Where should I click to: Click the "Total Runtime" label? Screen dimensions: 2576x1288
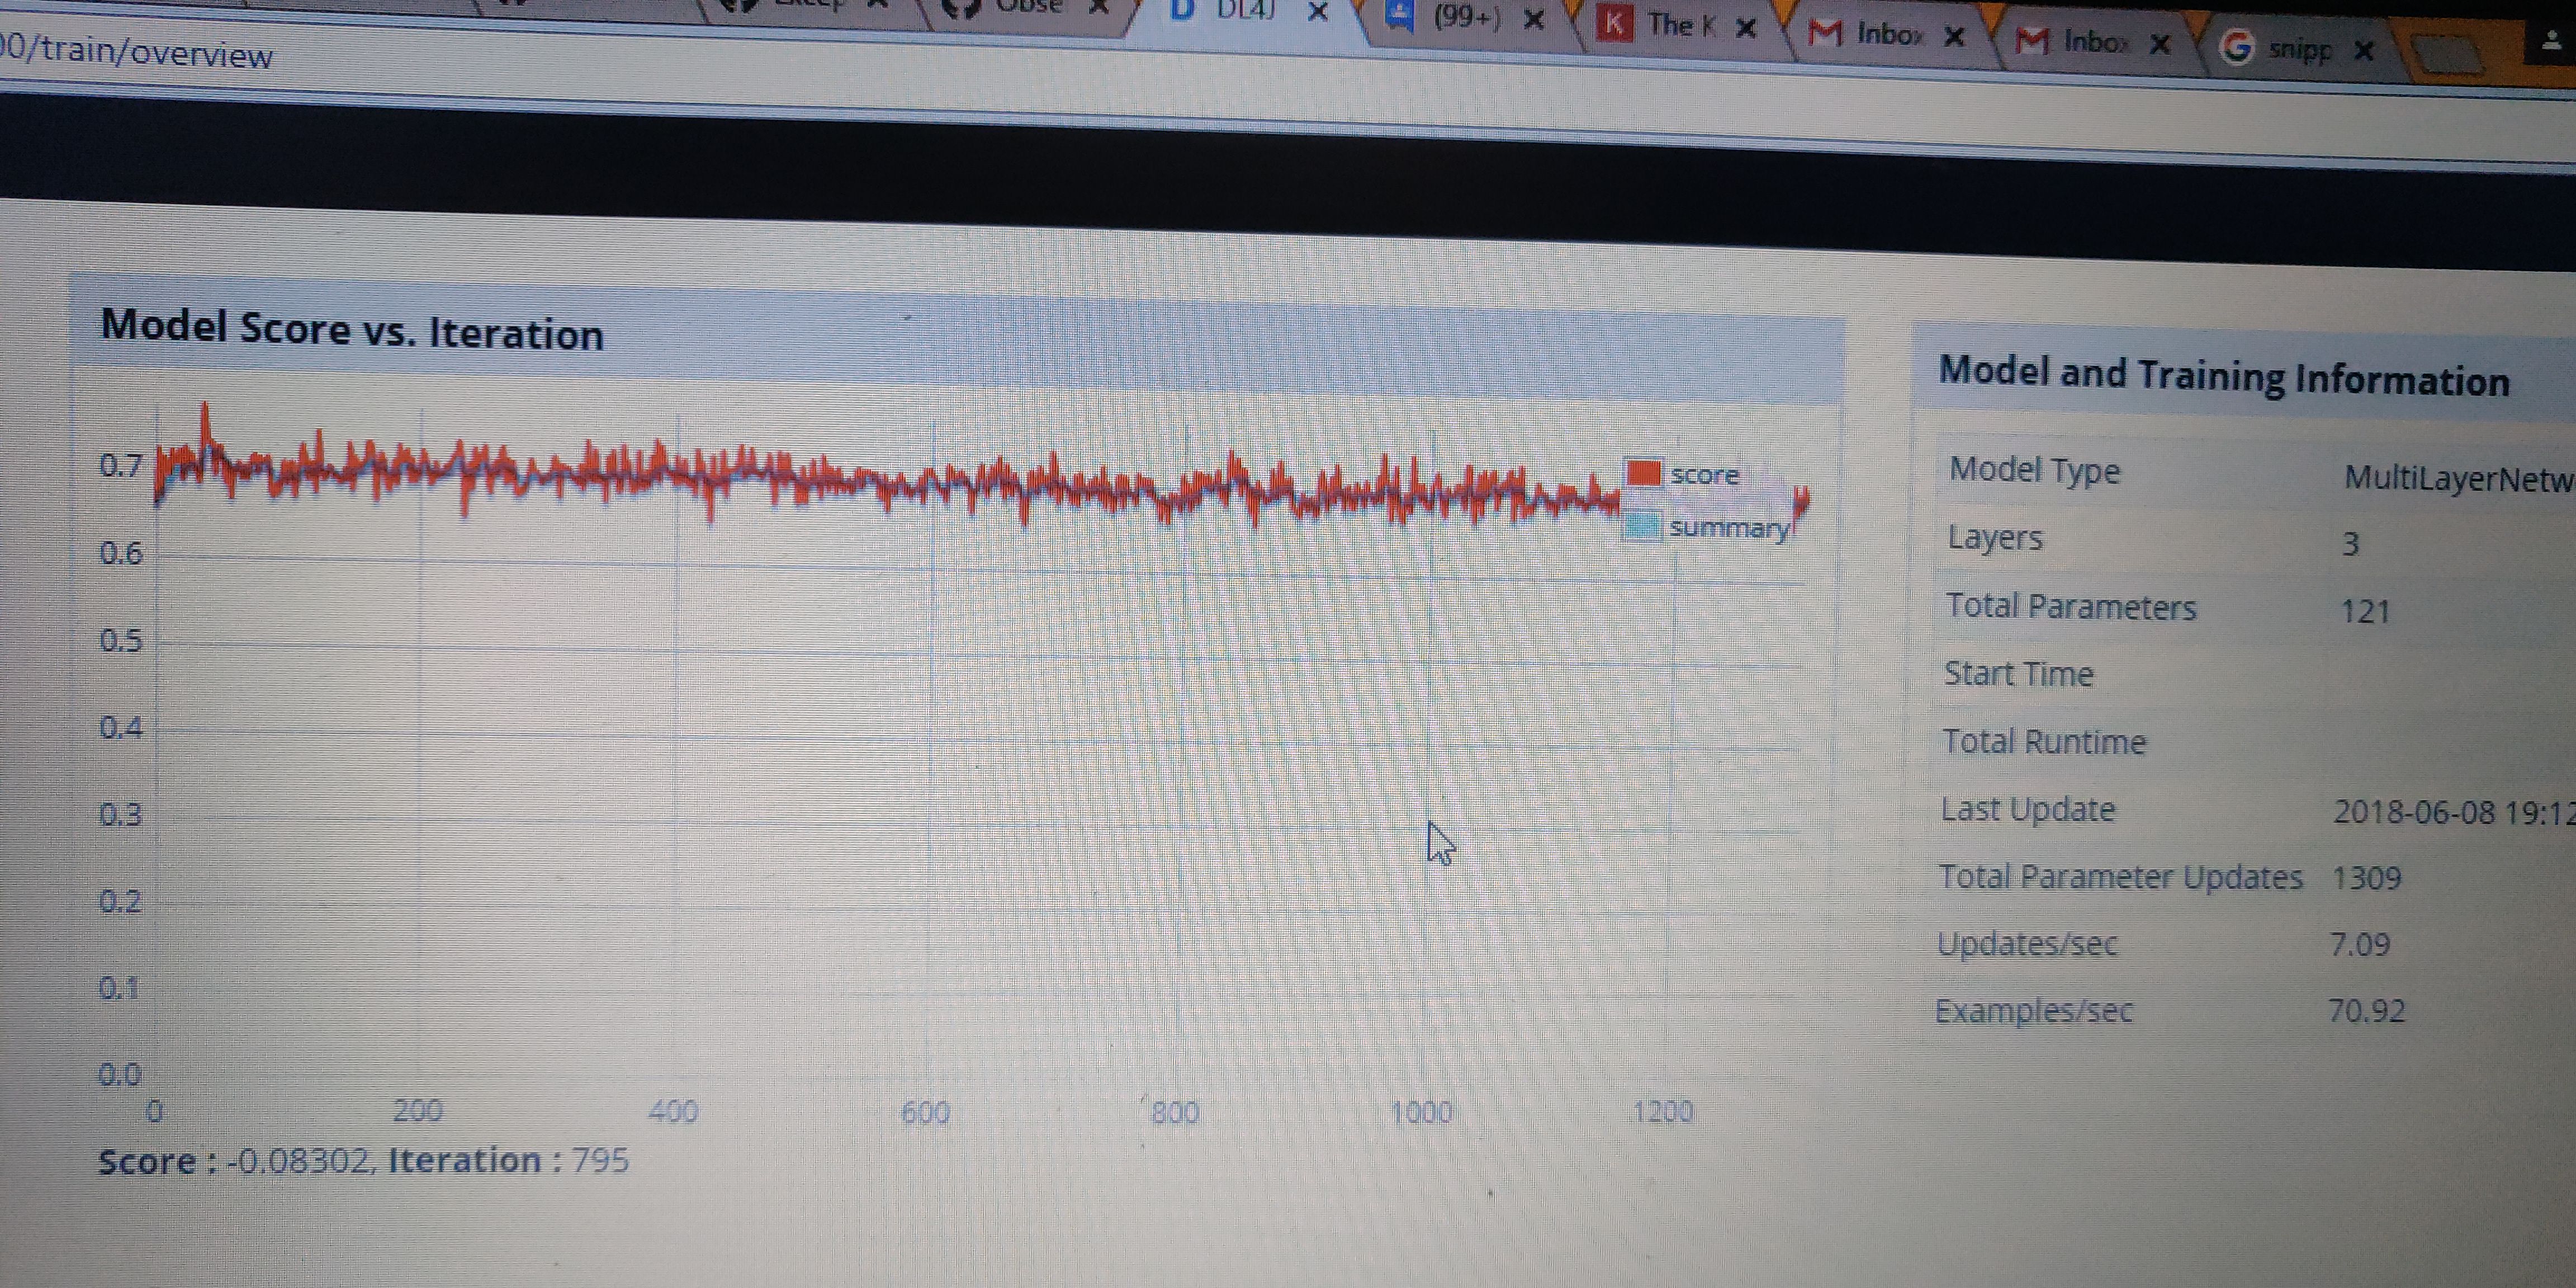[x=2044, y=741]
